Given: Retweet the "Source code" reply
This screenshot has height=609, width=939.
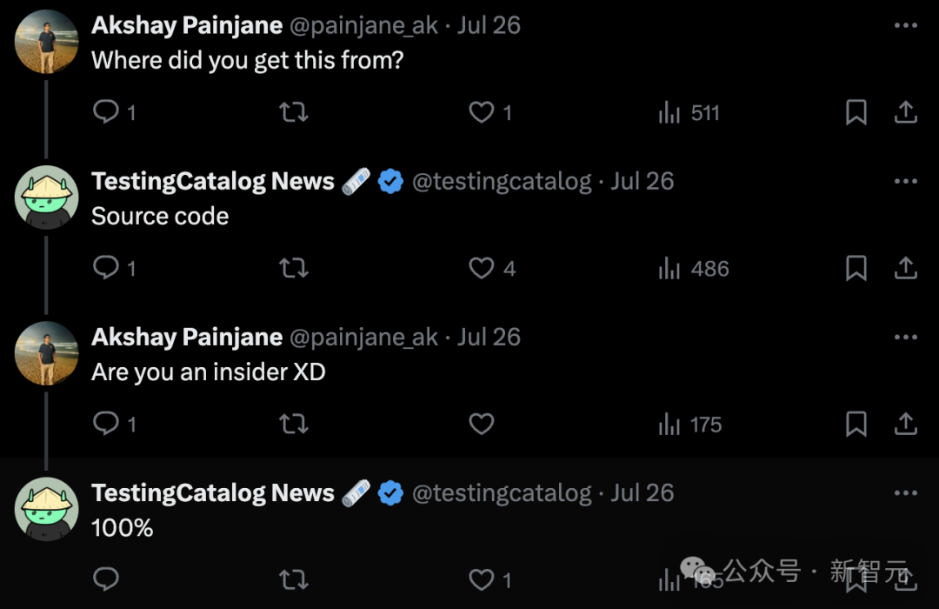Looking at the screenshot, I should tap(294, 268).
